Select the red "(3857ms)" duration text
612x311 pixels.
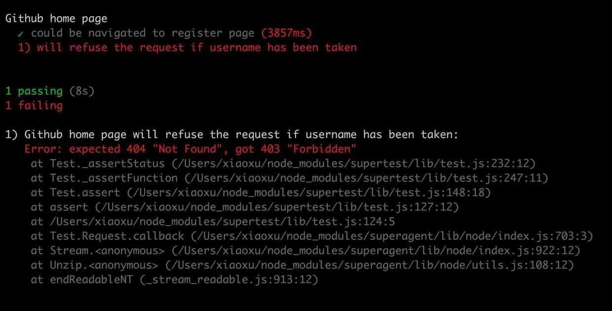tap(286, 33)
